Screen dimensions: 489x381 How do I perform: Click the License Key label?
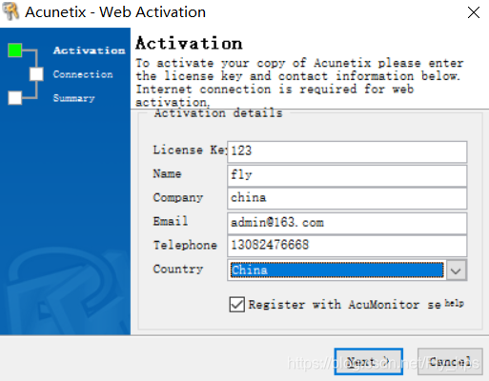coord(191,150)
